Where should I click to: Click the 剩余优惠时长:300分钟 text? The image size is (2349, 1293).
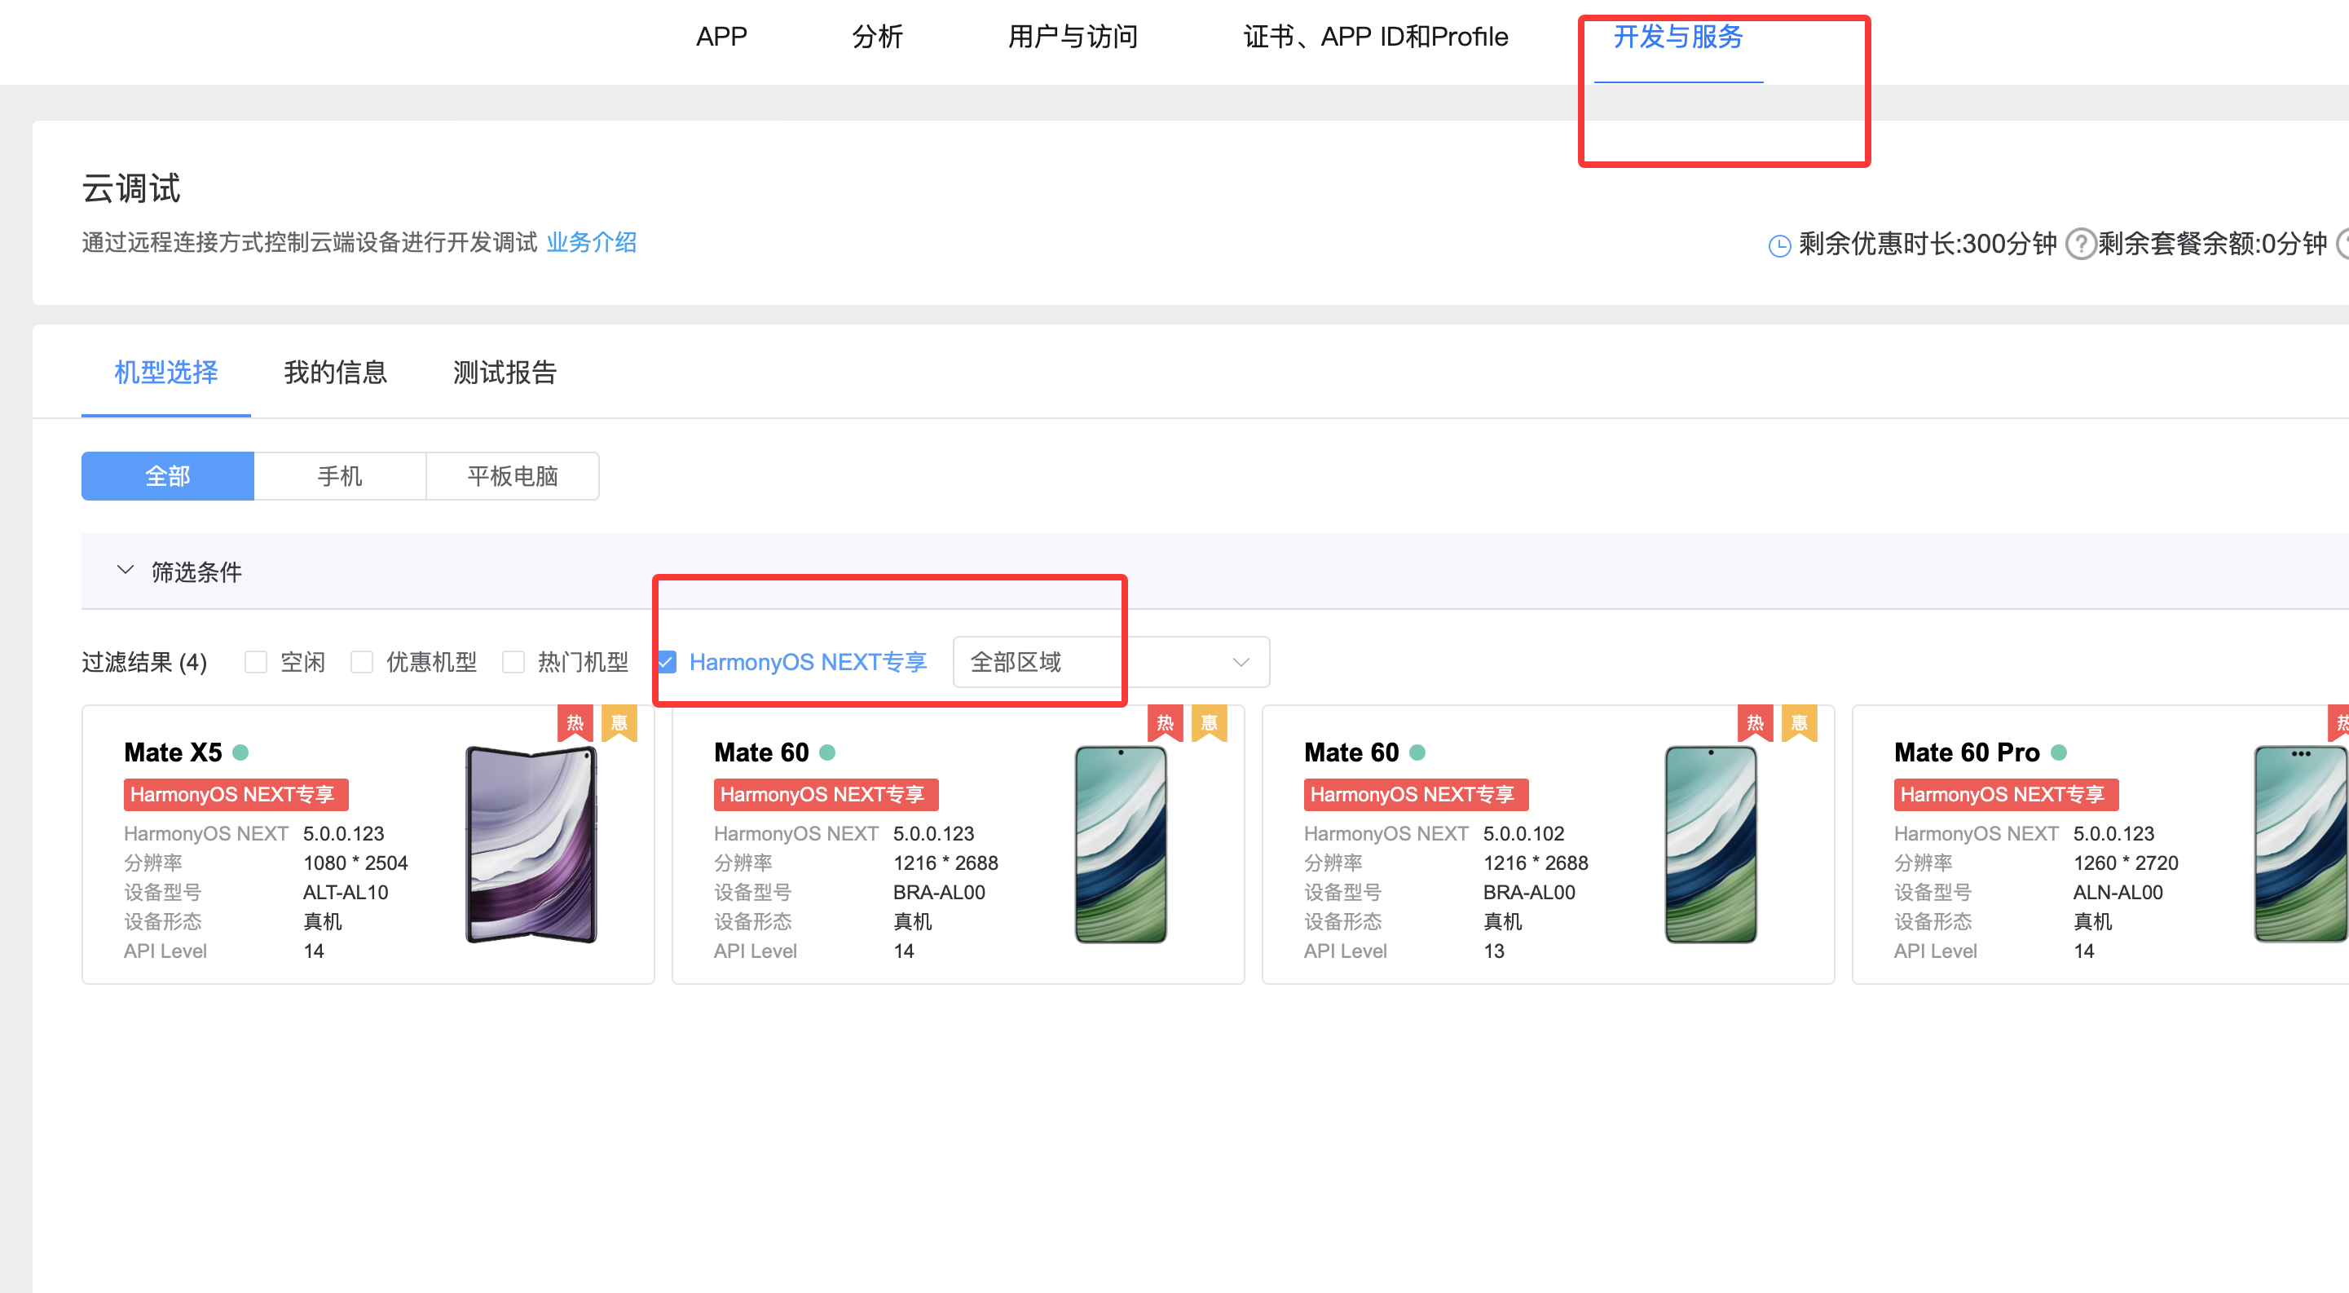[x=1928, y=244]
